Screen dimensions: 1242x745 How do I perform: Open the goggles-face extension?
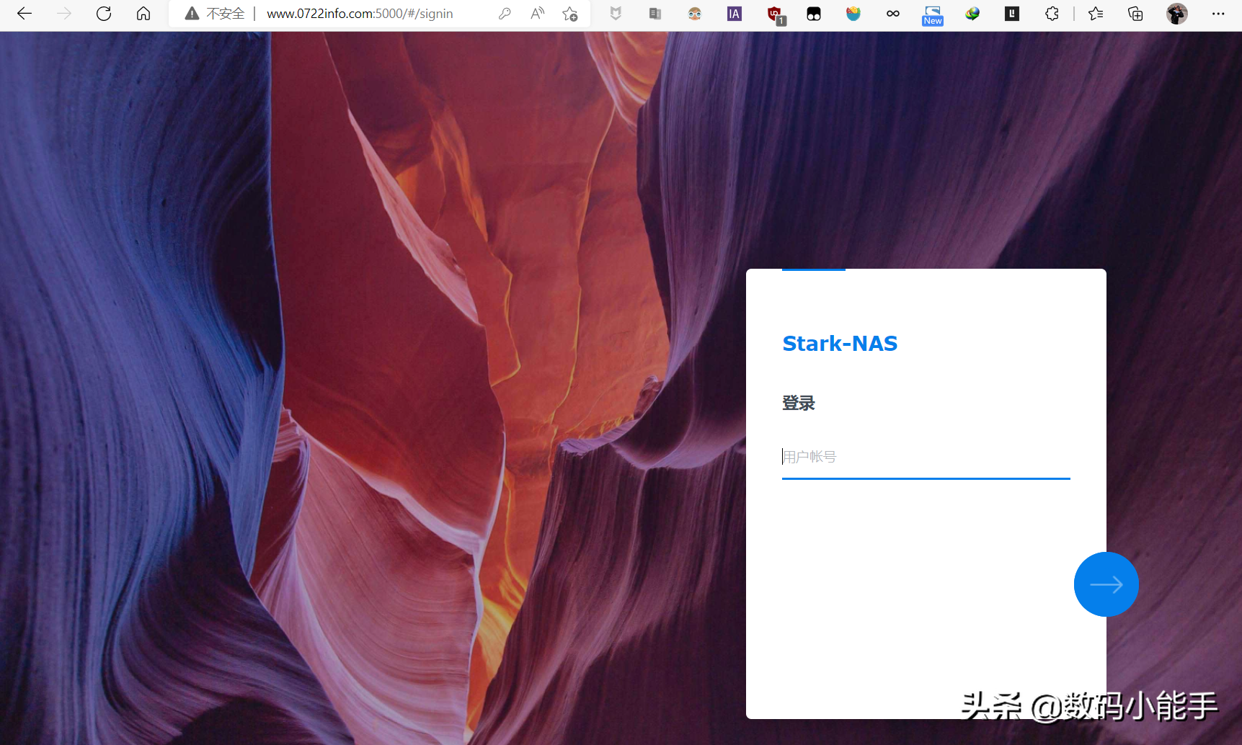(695, 14)
